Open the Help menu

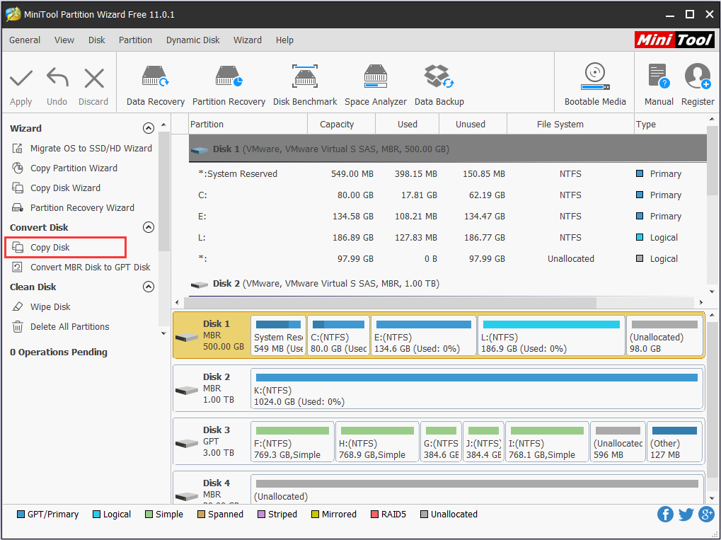(284, 40)
